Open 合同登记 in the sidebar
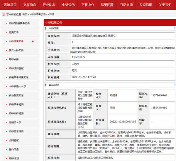The width and height of the screenshot is (176, 161). click(x=14, y=140)
